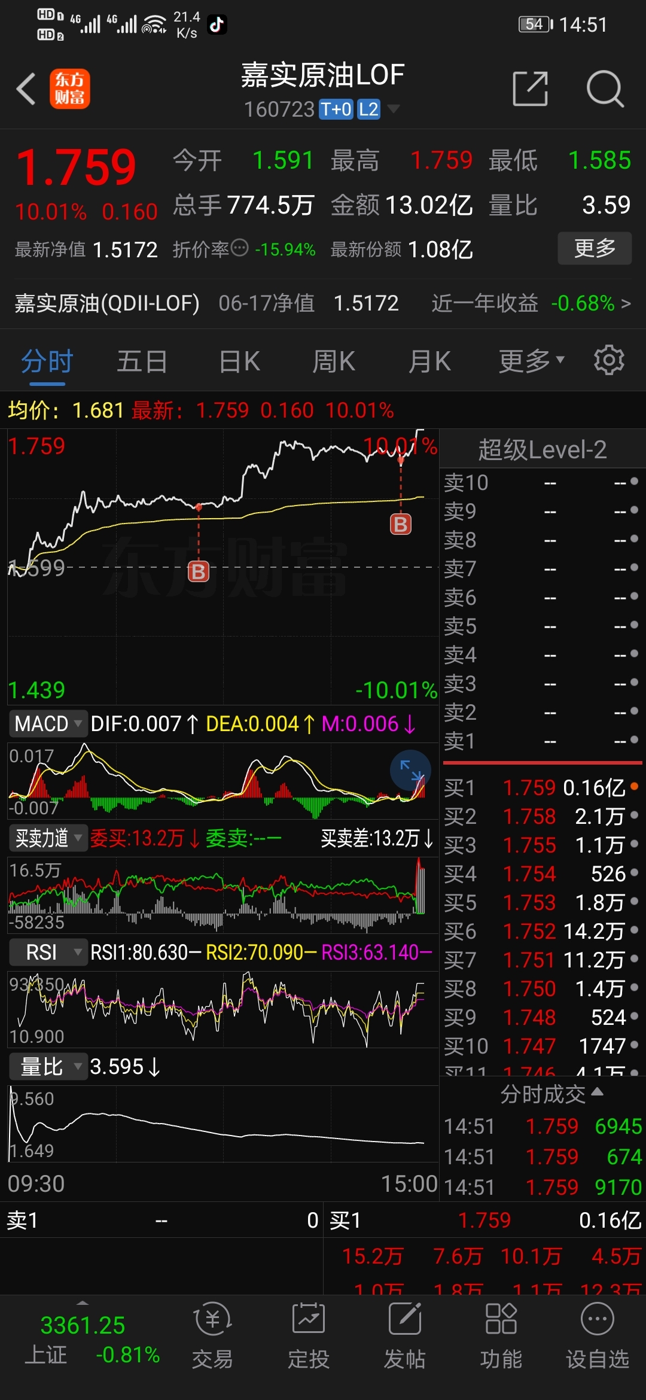Screen dimensions: 646x1400
Task: Tap the MACD histogram chart
Action: coord(223,781)
